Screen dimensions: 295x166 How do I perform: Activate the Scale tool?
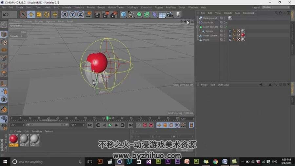click(x=39, y=14)
